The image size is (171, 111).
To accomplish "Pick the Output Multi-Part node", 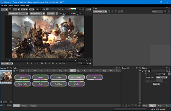I will coord(76,77).
